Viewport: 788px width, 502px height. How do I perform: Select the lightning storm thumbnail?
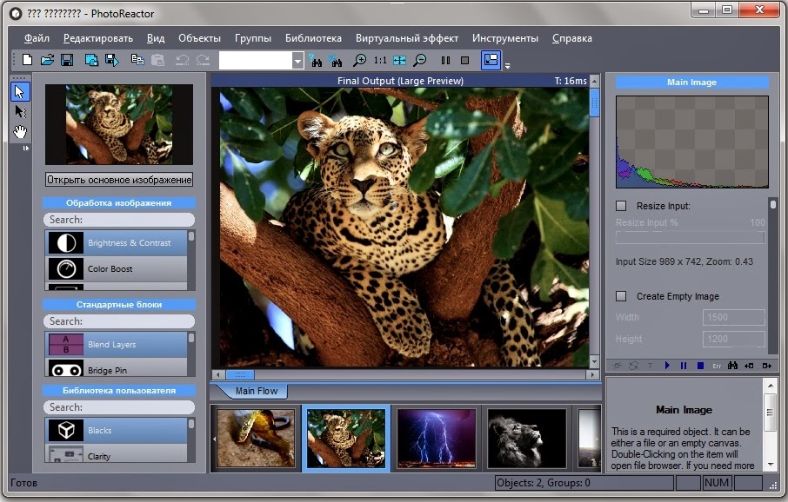click(x=437, y=437)
